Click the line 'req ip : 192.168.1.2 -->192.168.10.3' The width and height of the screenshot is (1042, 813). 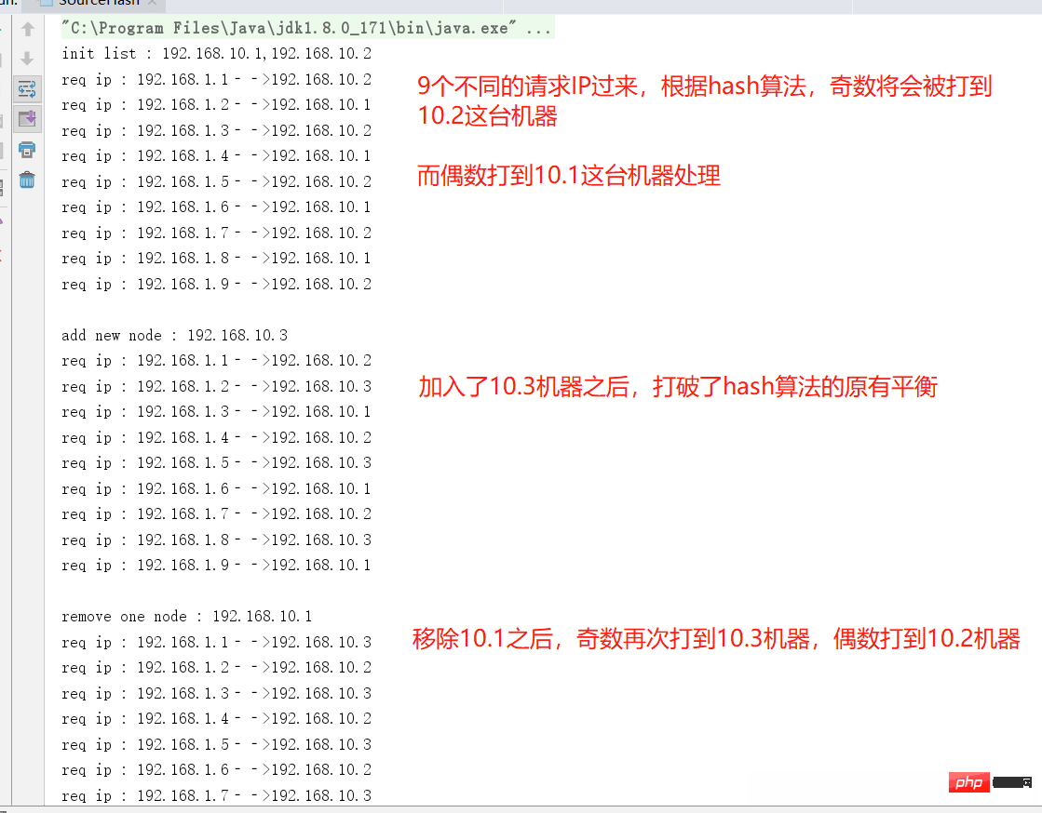tap(217, 386)
